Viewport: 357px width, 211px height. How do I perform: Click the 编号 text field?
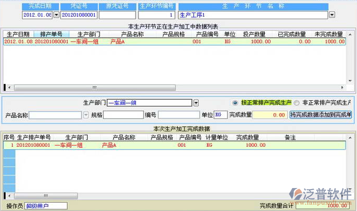178,115
